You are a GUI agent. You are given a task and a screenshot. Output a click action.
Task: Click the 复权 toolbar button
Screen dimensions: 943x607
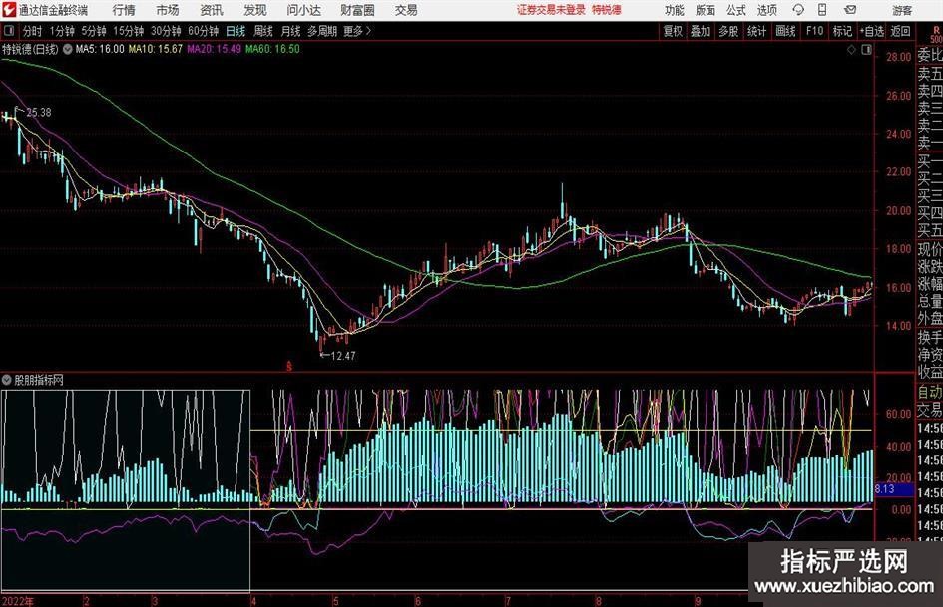pyautogui.click(x=673, y=31)
